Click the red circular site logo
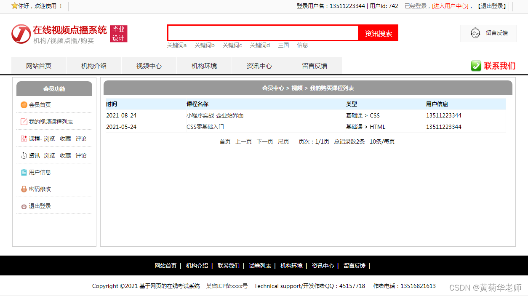This screenshot has height=296, width=528. (21, 34)
